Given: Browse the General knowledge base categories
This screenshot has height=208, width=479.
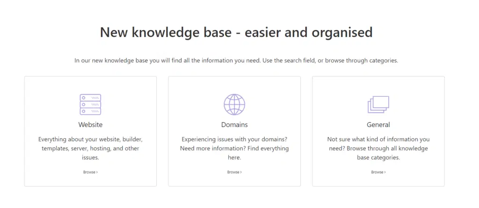Looking at the screenshot, I should click(378, 172).
